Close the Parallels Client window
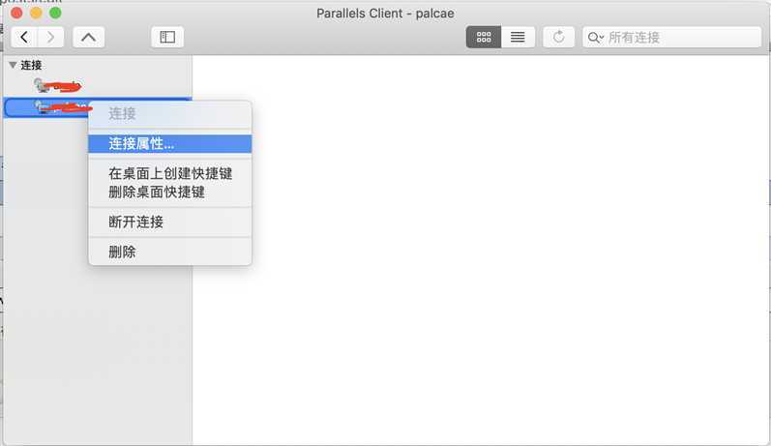The height and width of the screenshot is (446, 771). (x=16, y=13)
